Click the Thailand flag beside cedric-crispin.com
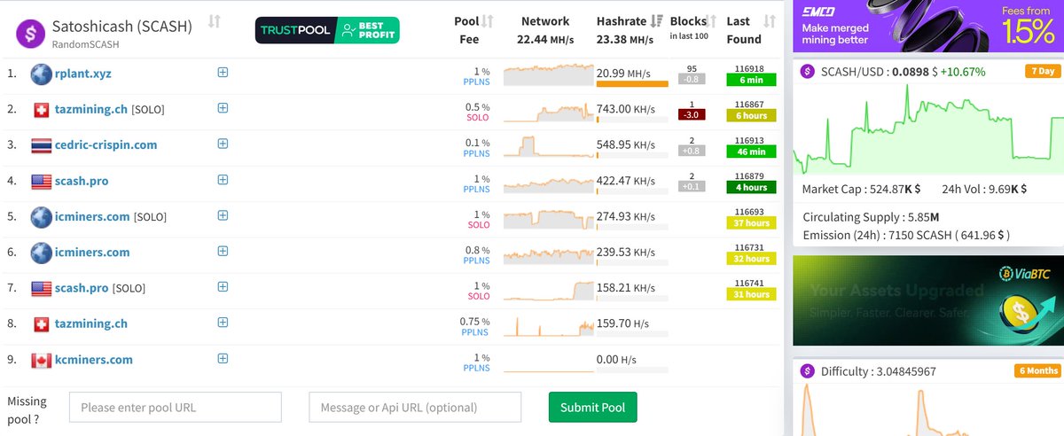Image resolution: width=1064 pixels, height=436 pixels. tap(41, 145)
